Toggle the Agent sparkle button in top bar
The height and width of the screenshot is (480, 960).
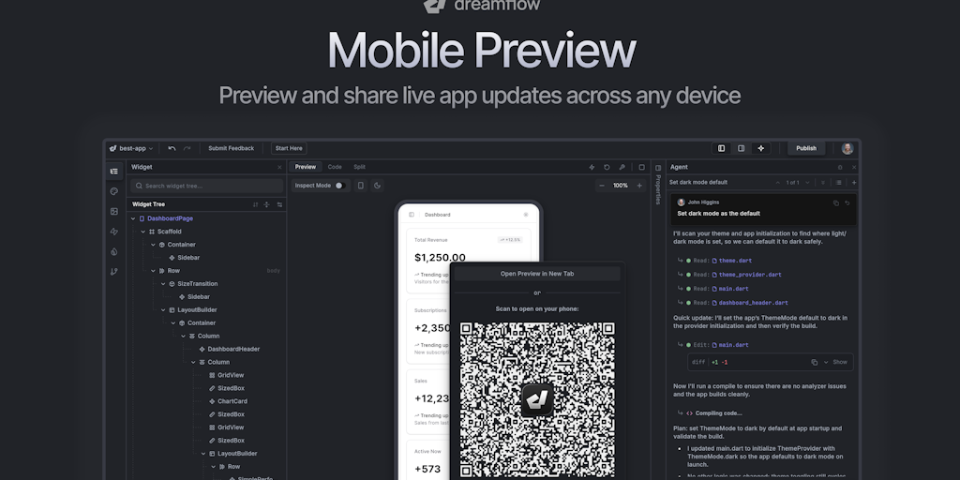point(761,148)
